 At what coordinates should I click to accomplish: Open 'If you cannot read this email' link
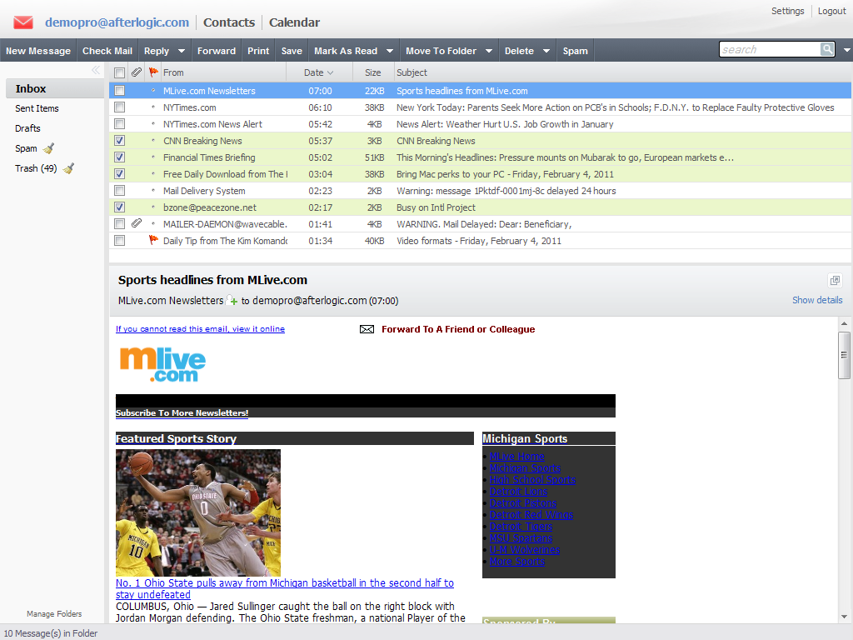200,328
